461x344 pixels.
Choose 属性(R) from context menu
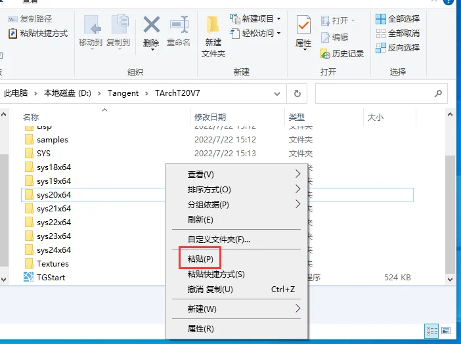236,329
